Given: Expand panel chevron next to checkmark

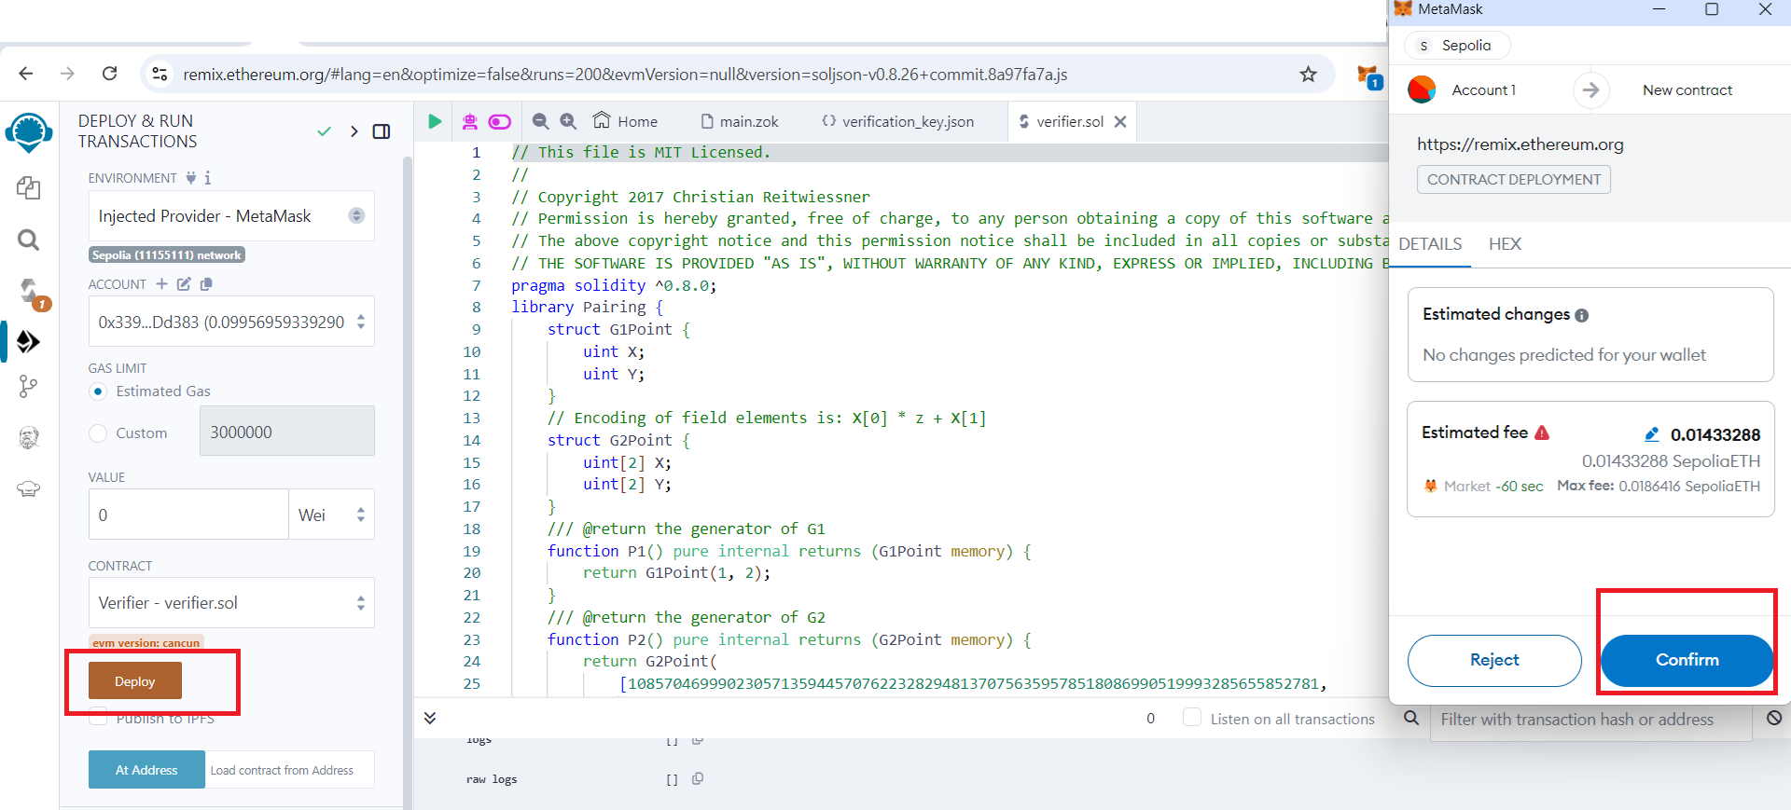Looking at the screenshot, I should coord(354,131).
